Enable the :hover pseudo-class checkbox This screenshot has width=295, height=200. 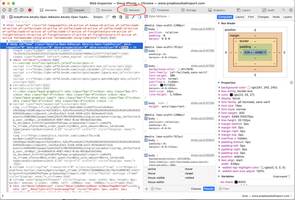tap(183, 169)
